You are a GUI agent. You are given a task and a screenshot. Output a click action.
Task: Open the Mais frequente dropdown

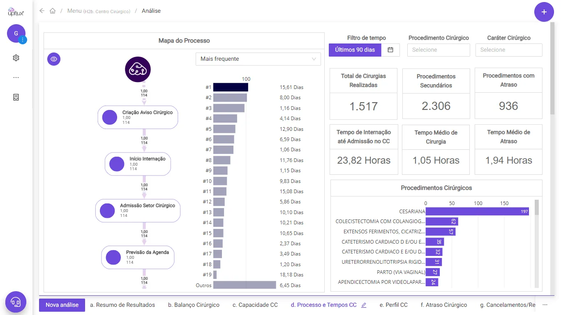pos(258,59)
